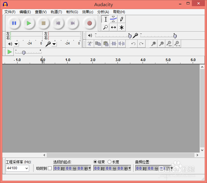Click the Zoom In magnifier icon
Viewport: 207px width, 183px height.
click(153, 44)
